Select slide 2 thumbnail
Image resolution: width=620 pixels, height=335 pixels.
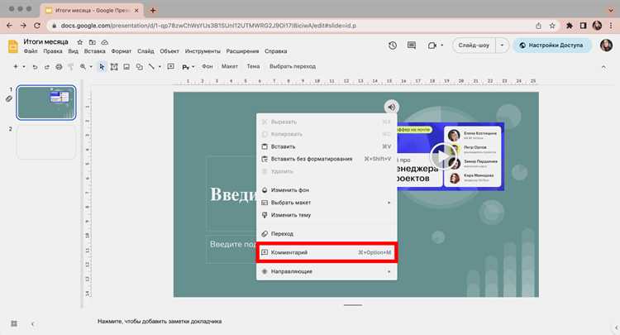pos(46,142)
